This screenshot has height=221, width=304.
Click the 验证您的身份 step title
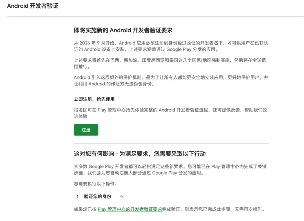[x=97, y=197]
